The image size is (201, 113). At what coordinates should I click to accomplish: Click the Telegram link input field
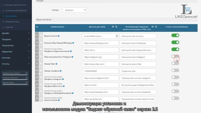pos(100,57)
